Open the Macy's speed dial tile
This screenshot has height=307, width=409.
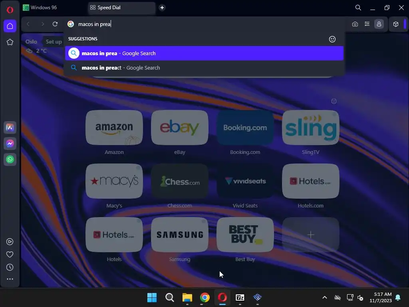[114, 181]
